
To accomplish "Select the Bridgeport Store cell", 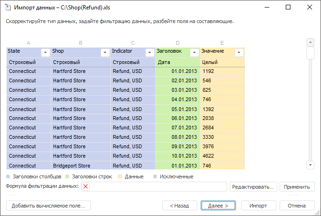I will [71, 166].
